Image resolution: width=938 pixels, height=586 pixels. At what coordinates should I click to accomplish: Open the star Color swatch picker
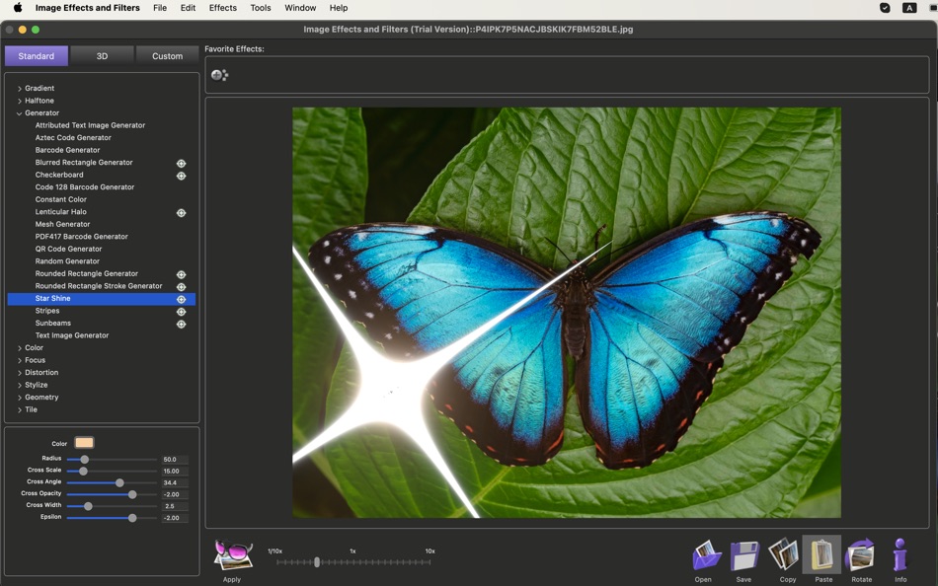pyautogui.click(x=83, y=443)
